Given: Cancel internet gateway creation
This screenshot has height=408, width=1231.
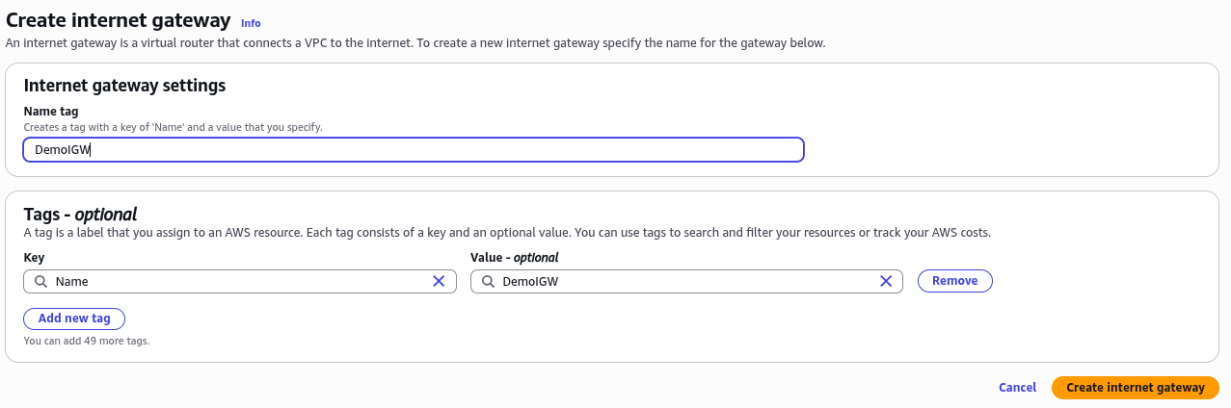Looking at the screenshot, I should (1017, 388).
